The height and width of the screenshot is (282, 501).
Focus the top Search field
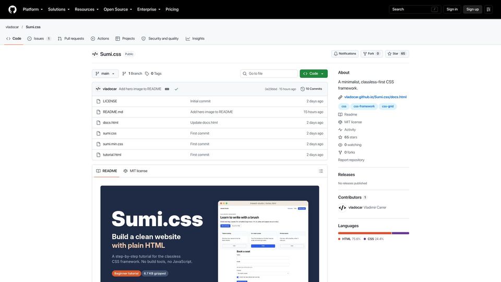(415, 9)
